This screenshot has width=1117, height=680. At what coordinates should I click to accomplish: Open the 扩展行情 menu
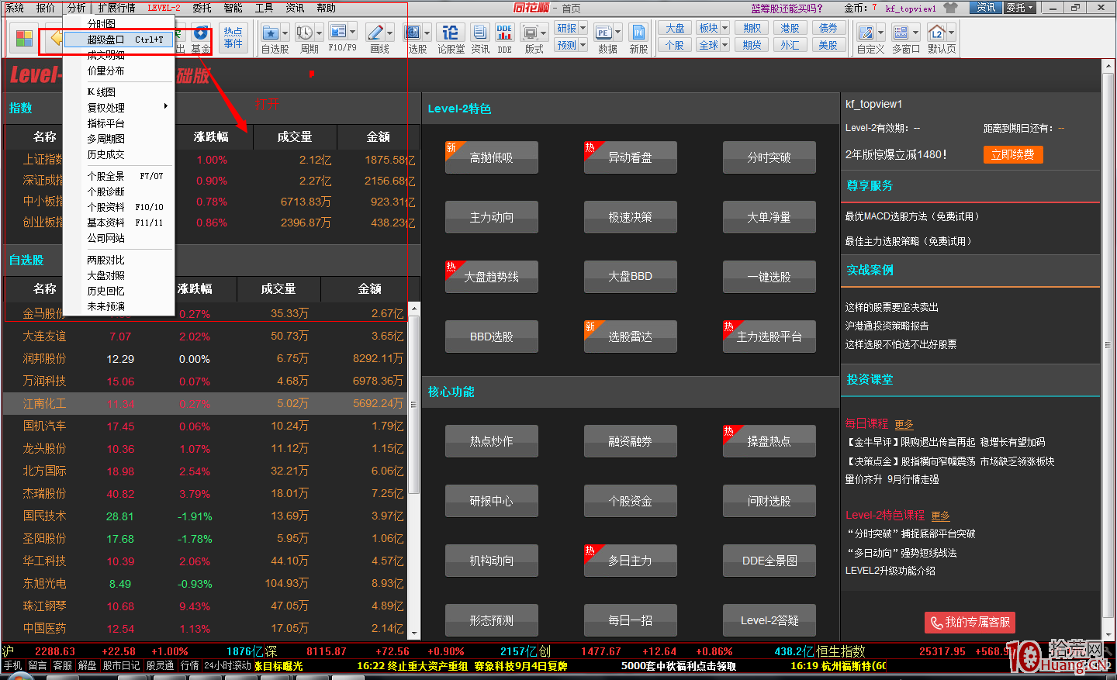click(116, 8)
